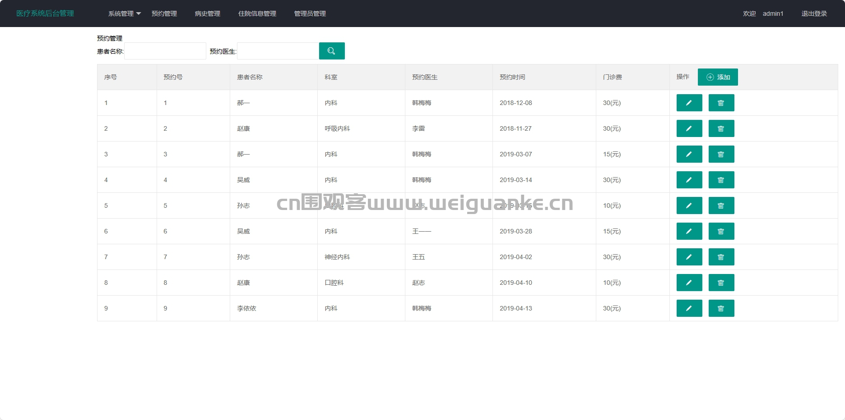
Task: Click 退出登录 to log out
Action: coord(814,14)
